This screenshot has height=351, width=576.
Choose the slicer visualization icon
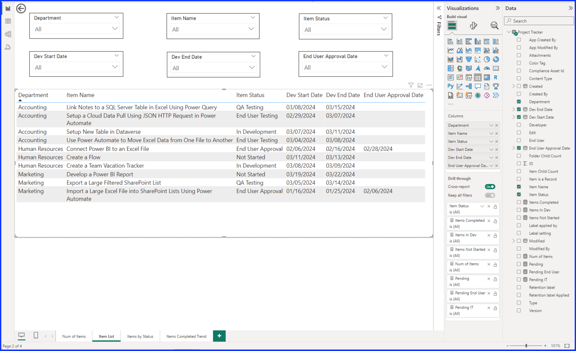(469, 77)
